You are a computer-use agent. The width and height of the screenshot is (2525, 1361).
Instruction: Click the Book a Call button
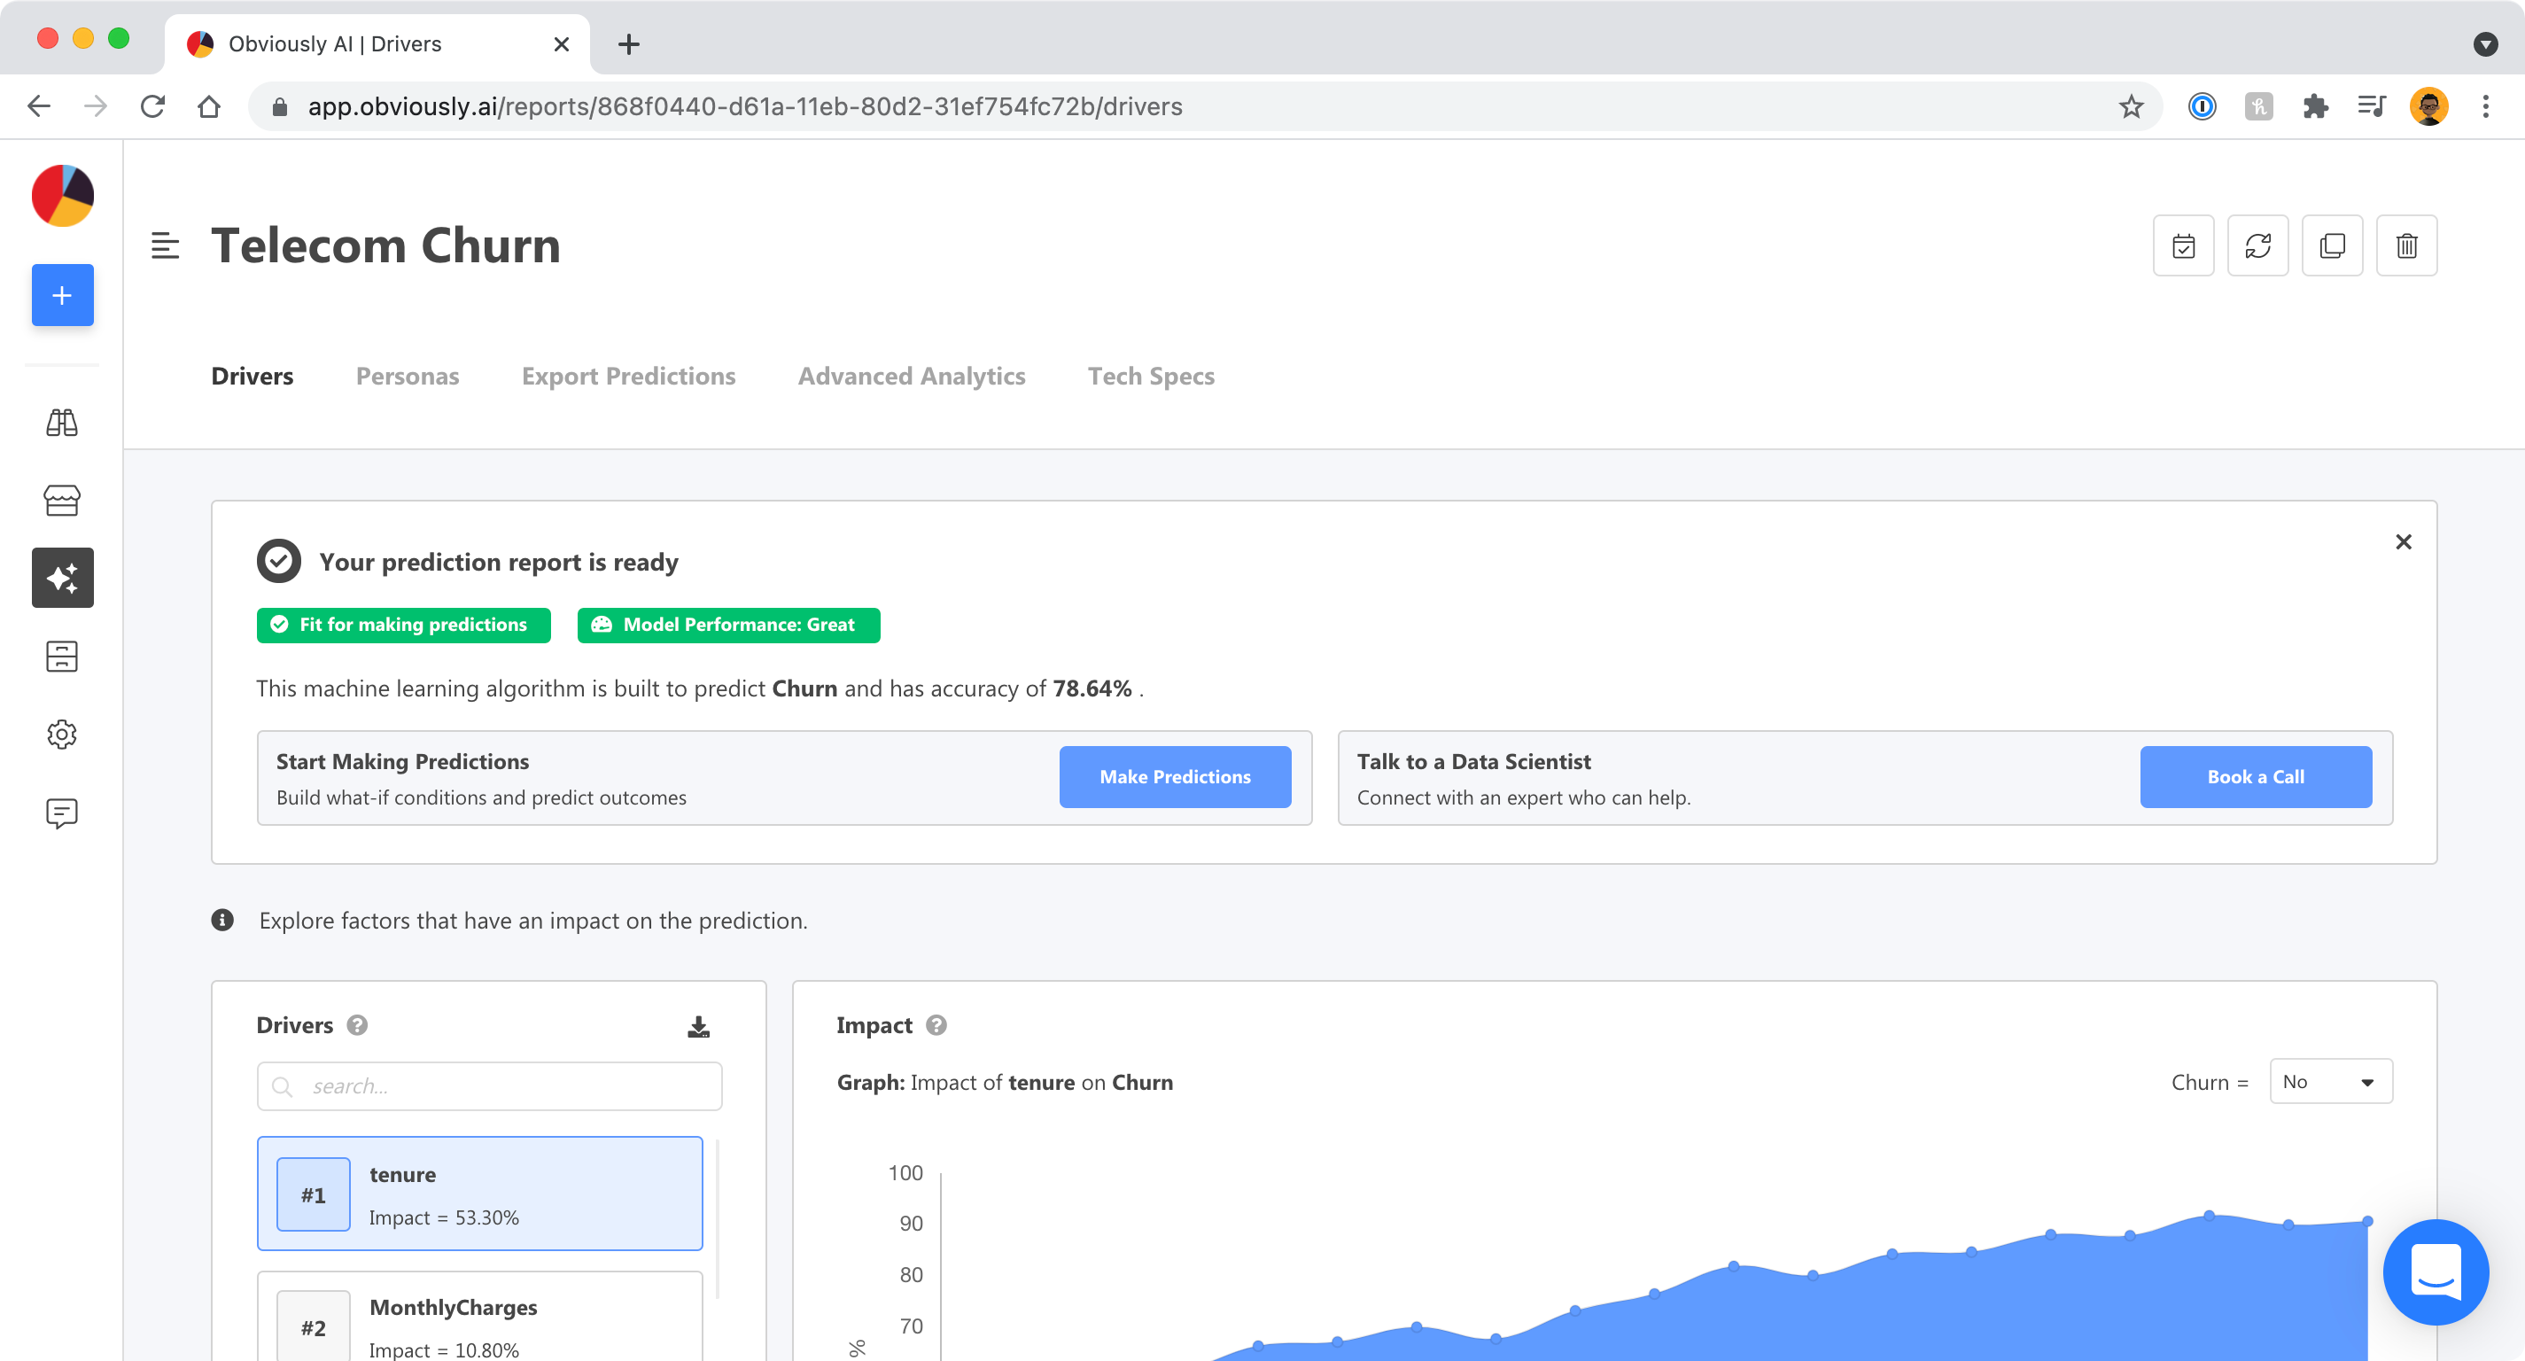point(2255,776)
